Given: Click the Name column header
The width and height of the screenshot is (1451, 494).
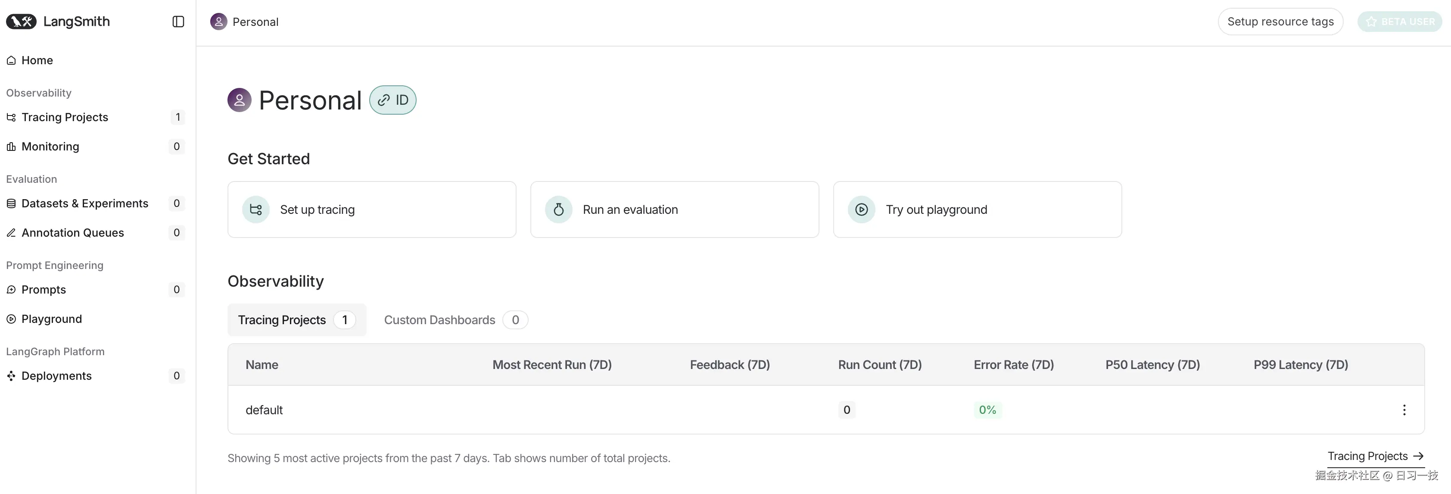Looking at the screenshot, I should click(x=262, y=365).
